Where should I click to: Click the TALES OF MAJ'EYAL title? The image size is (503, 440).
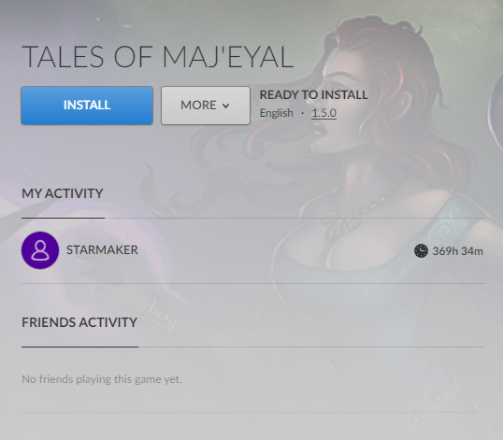tap(157, 57)
